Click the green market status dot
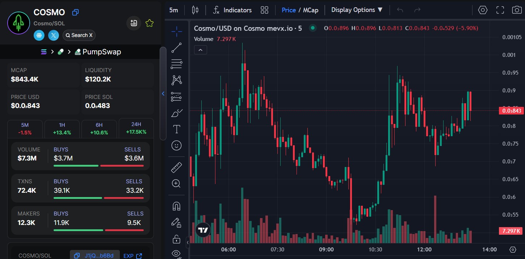525x259 pixels. (312, 28)
